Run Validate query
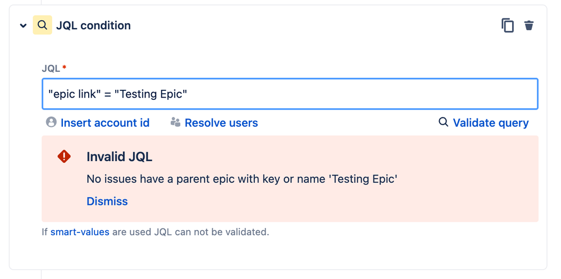 pyautogui.click(x=490, y=123)
